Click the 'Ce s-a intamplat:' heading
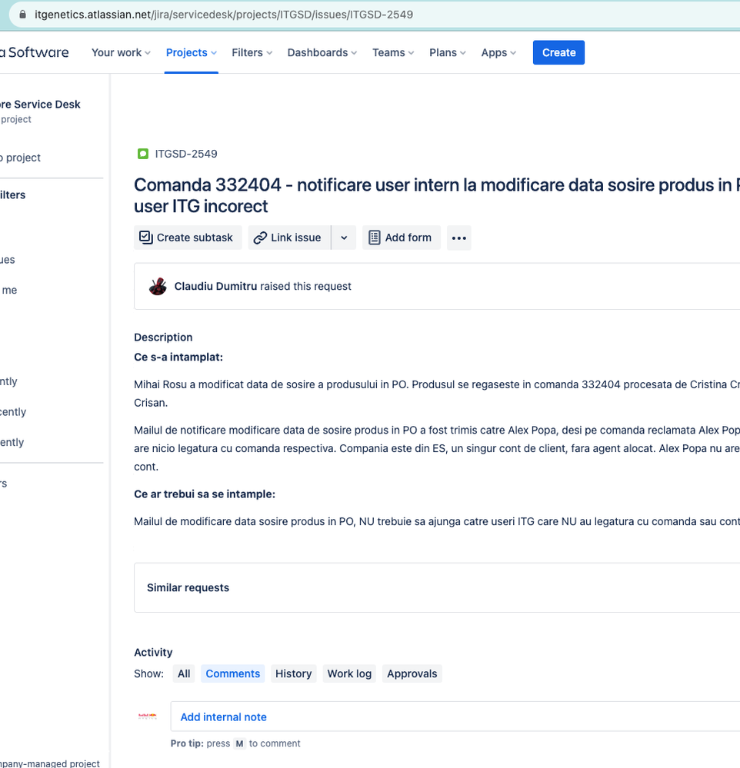740x768 pixels. (x=178, y=357)
